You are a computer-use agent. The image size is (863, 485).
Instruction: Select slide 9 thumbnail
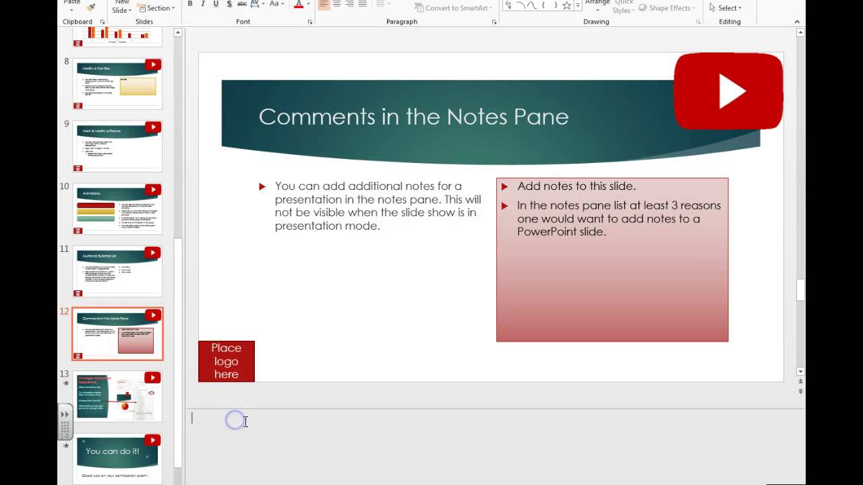117,146
